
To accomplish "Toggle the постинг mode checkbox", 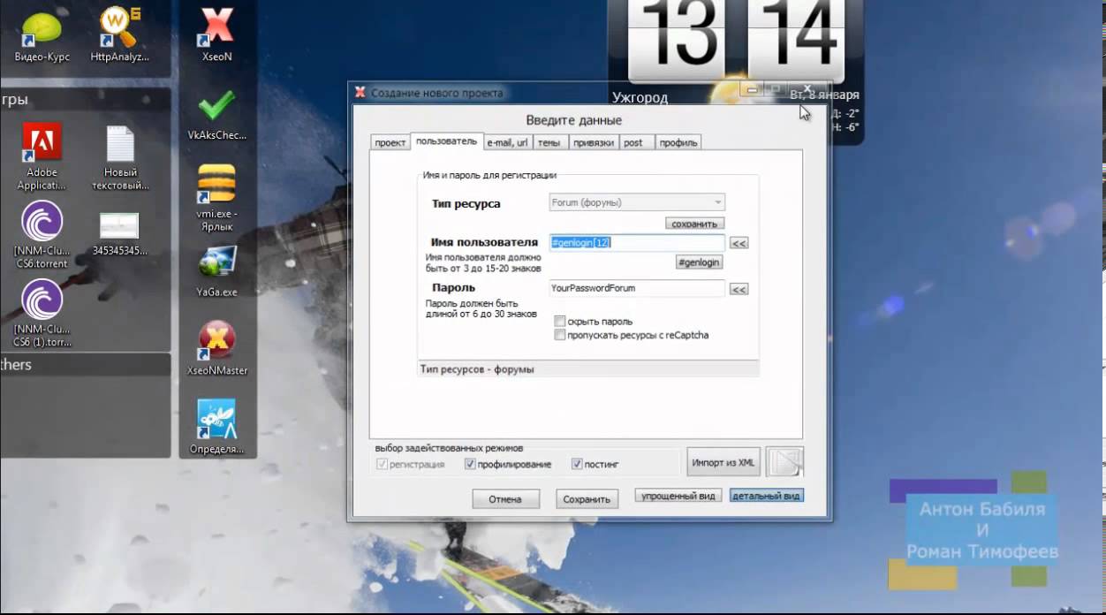I will [577, 464].
